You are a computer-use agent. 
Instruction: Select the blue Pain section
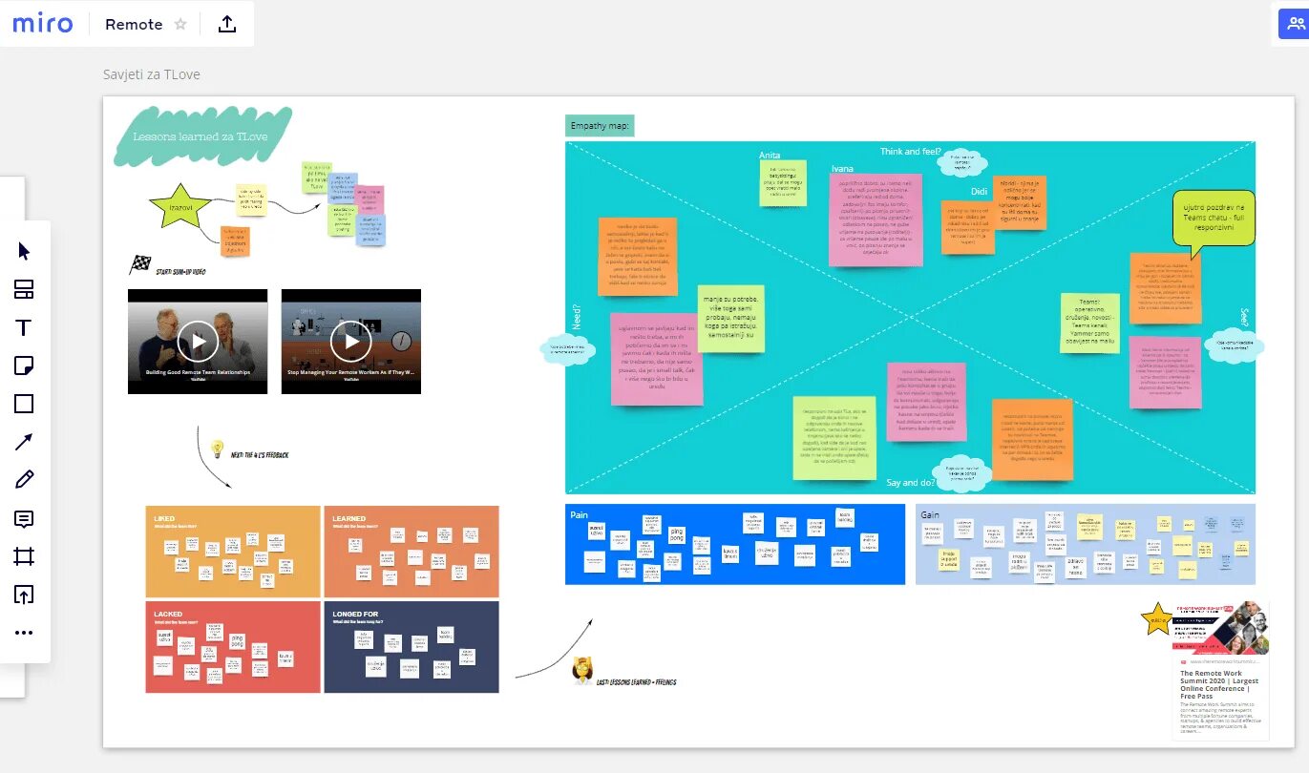735,544
